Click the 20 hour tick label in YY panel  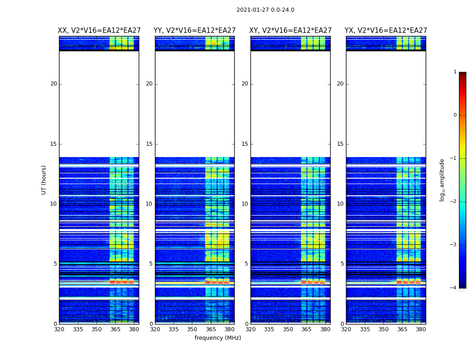tap(149, 84)
